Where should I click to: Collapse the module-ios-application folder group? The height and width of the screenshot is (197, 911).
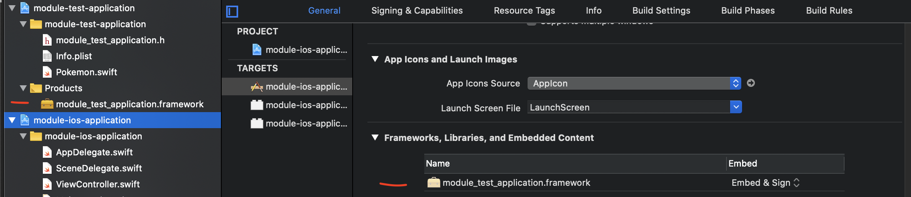[x=23, y=136]
